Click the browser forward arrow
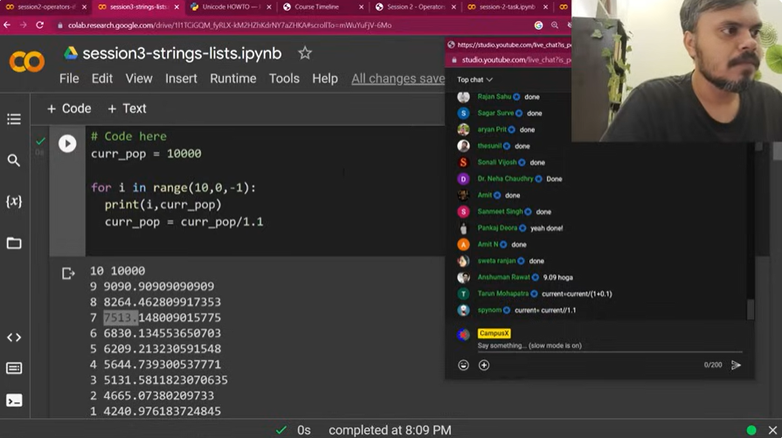The height and width of the screenshot is (438, 782). pos(23,25)
